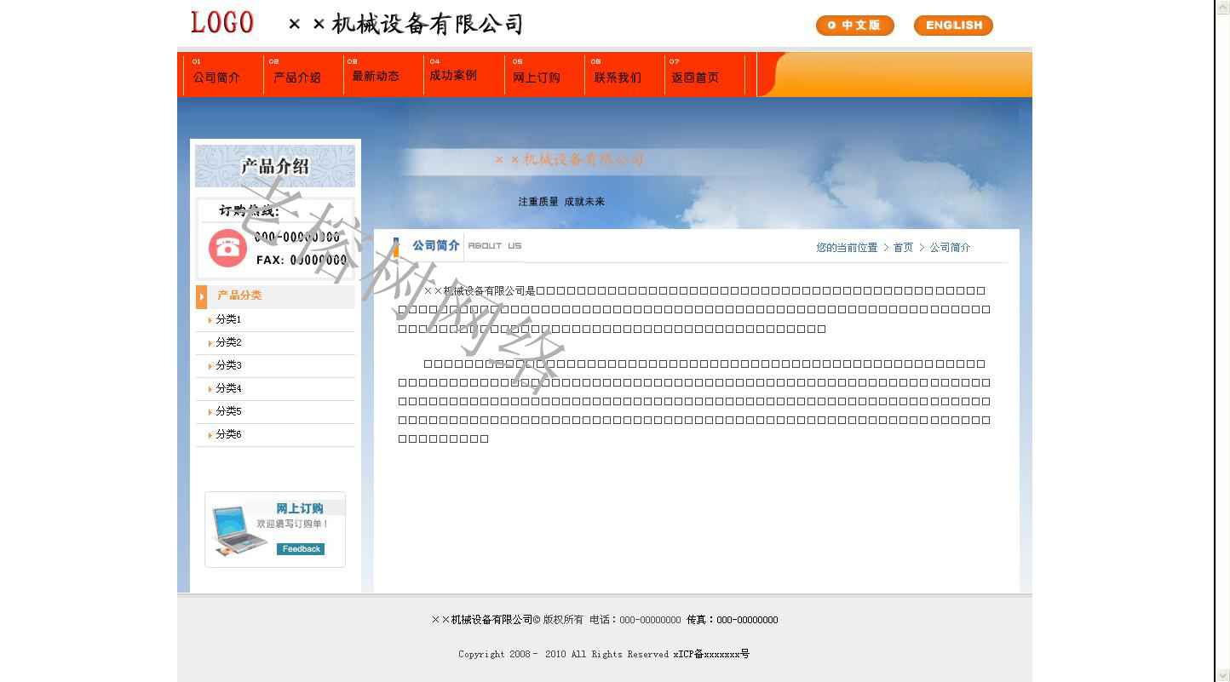Click the small arrow beside 分类6
1230x682 pixels.
tap(210, 435)
